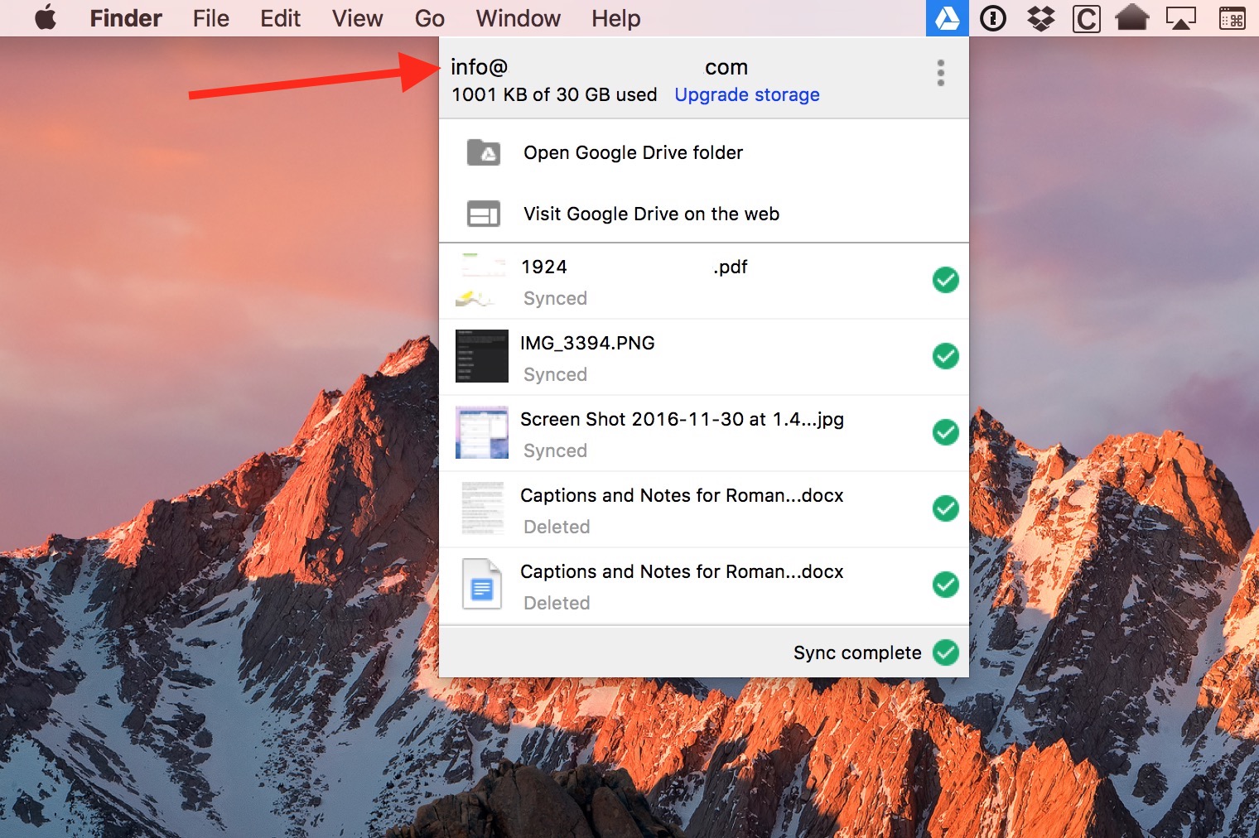The height and width of the screenshot is (838, 1259).
Task: Click the 1001 KB of 30 GB used text
Action: pyautogui.click(x=554, y=94)
